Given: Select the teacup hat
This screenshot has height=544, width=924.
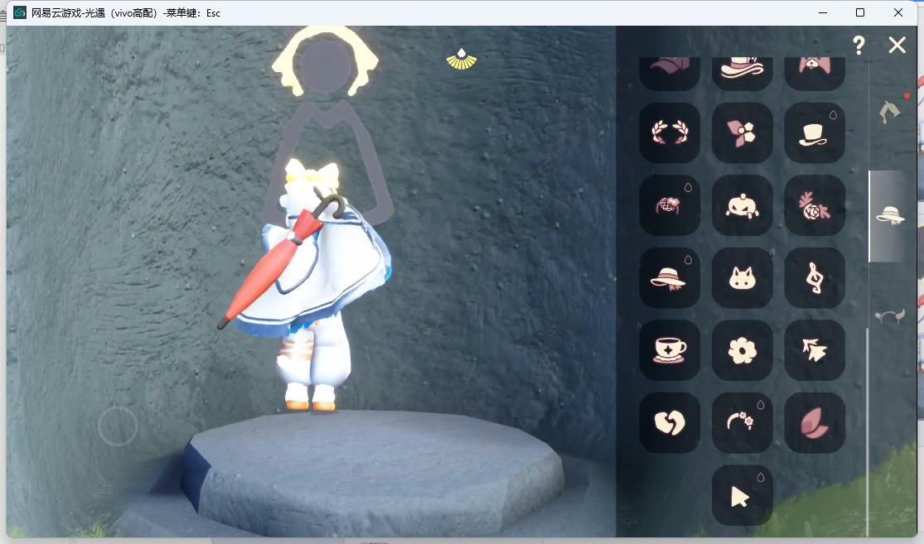Looking at the screenshot, I should tap(670, 349).
